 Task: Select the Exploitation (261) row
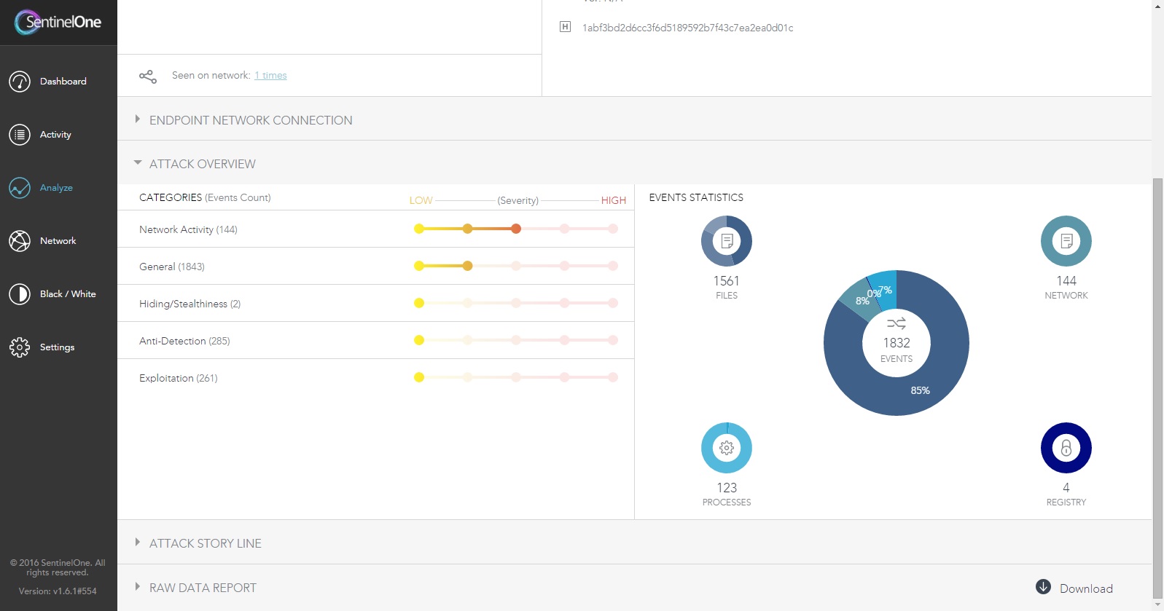coord(376,378)
